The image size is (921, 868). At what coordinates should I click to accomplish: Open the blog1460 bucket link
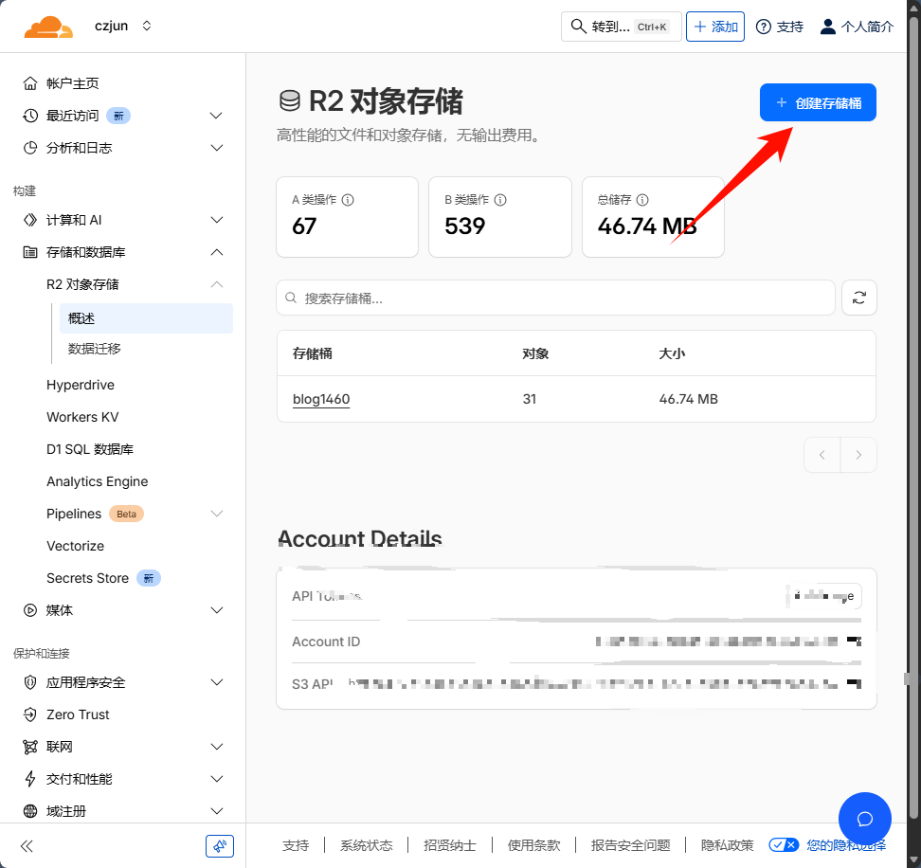tap(321, 399)
